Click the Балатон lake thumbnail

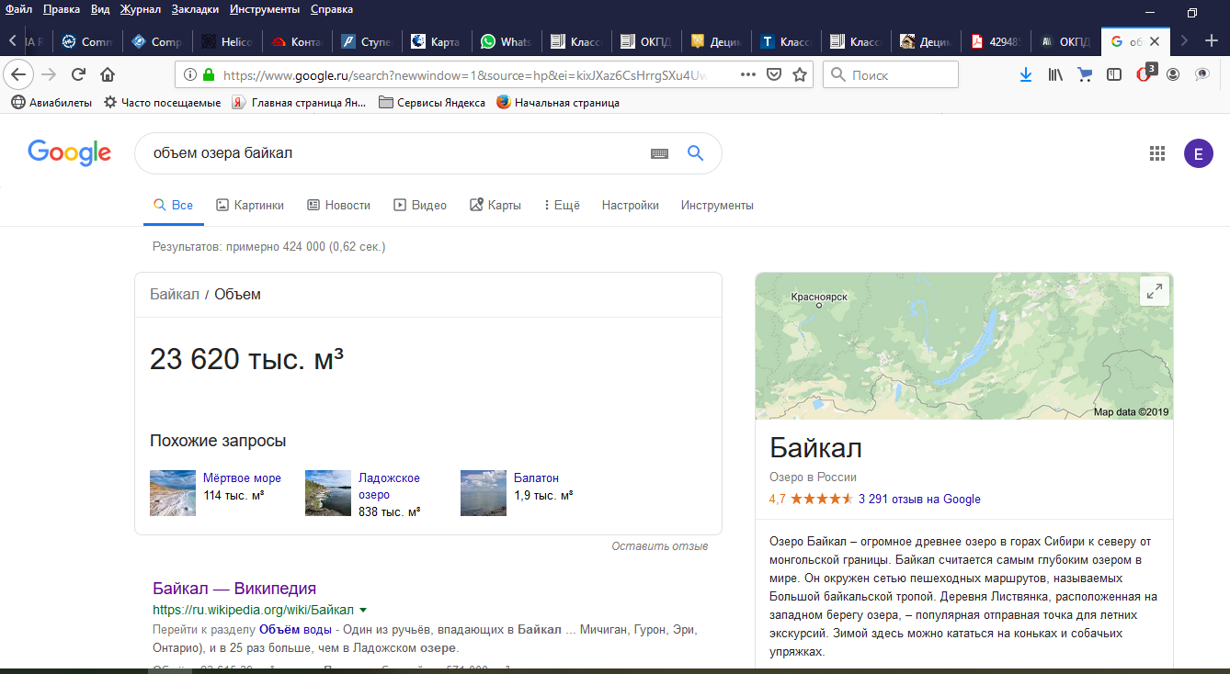tap(484, 493)
